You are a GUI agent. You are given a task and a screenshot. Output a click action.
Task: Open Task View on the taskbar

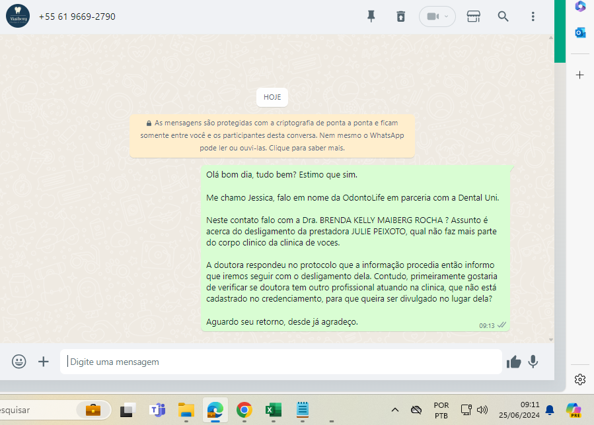tap(128, 410)
